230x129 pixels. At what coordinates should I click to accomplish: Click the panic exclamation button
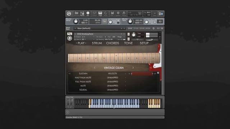point(140,14)
